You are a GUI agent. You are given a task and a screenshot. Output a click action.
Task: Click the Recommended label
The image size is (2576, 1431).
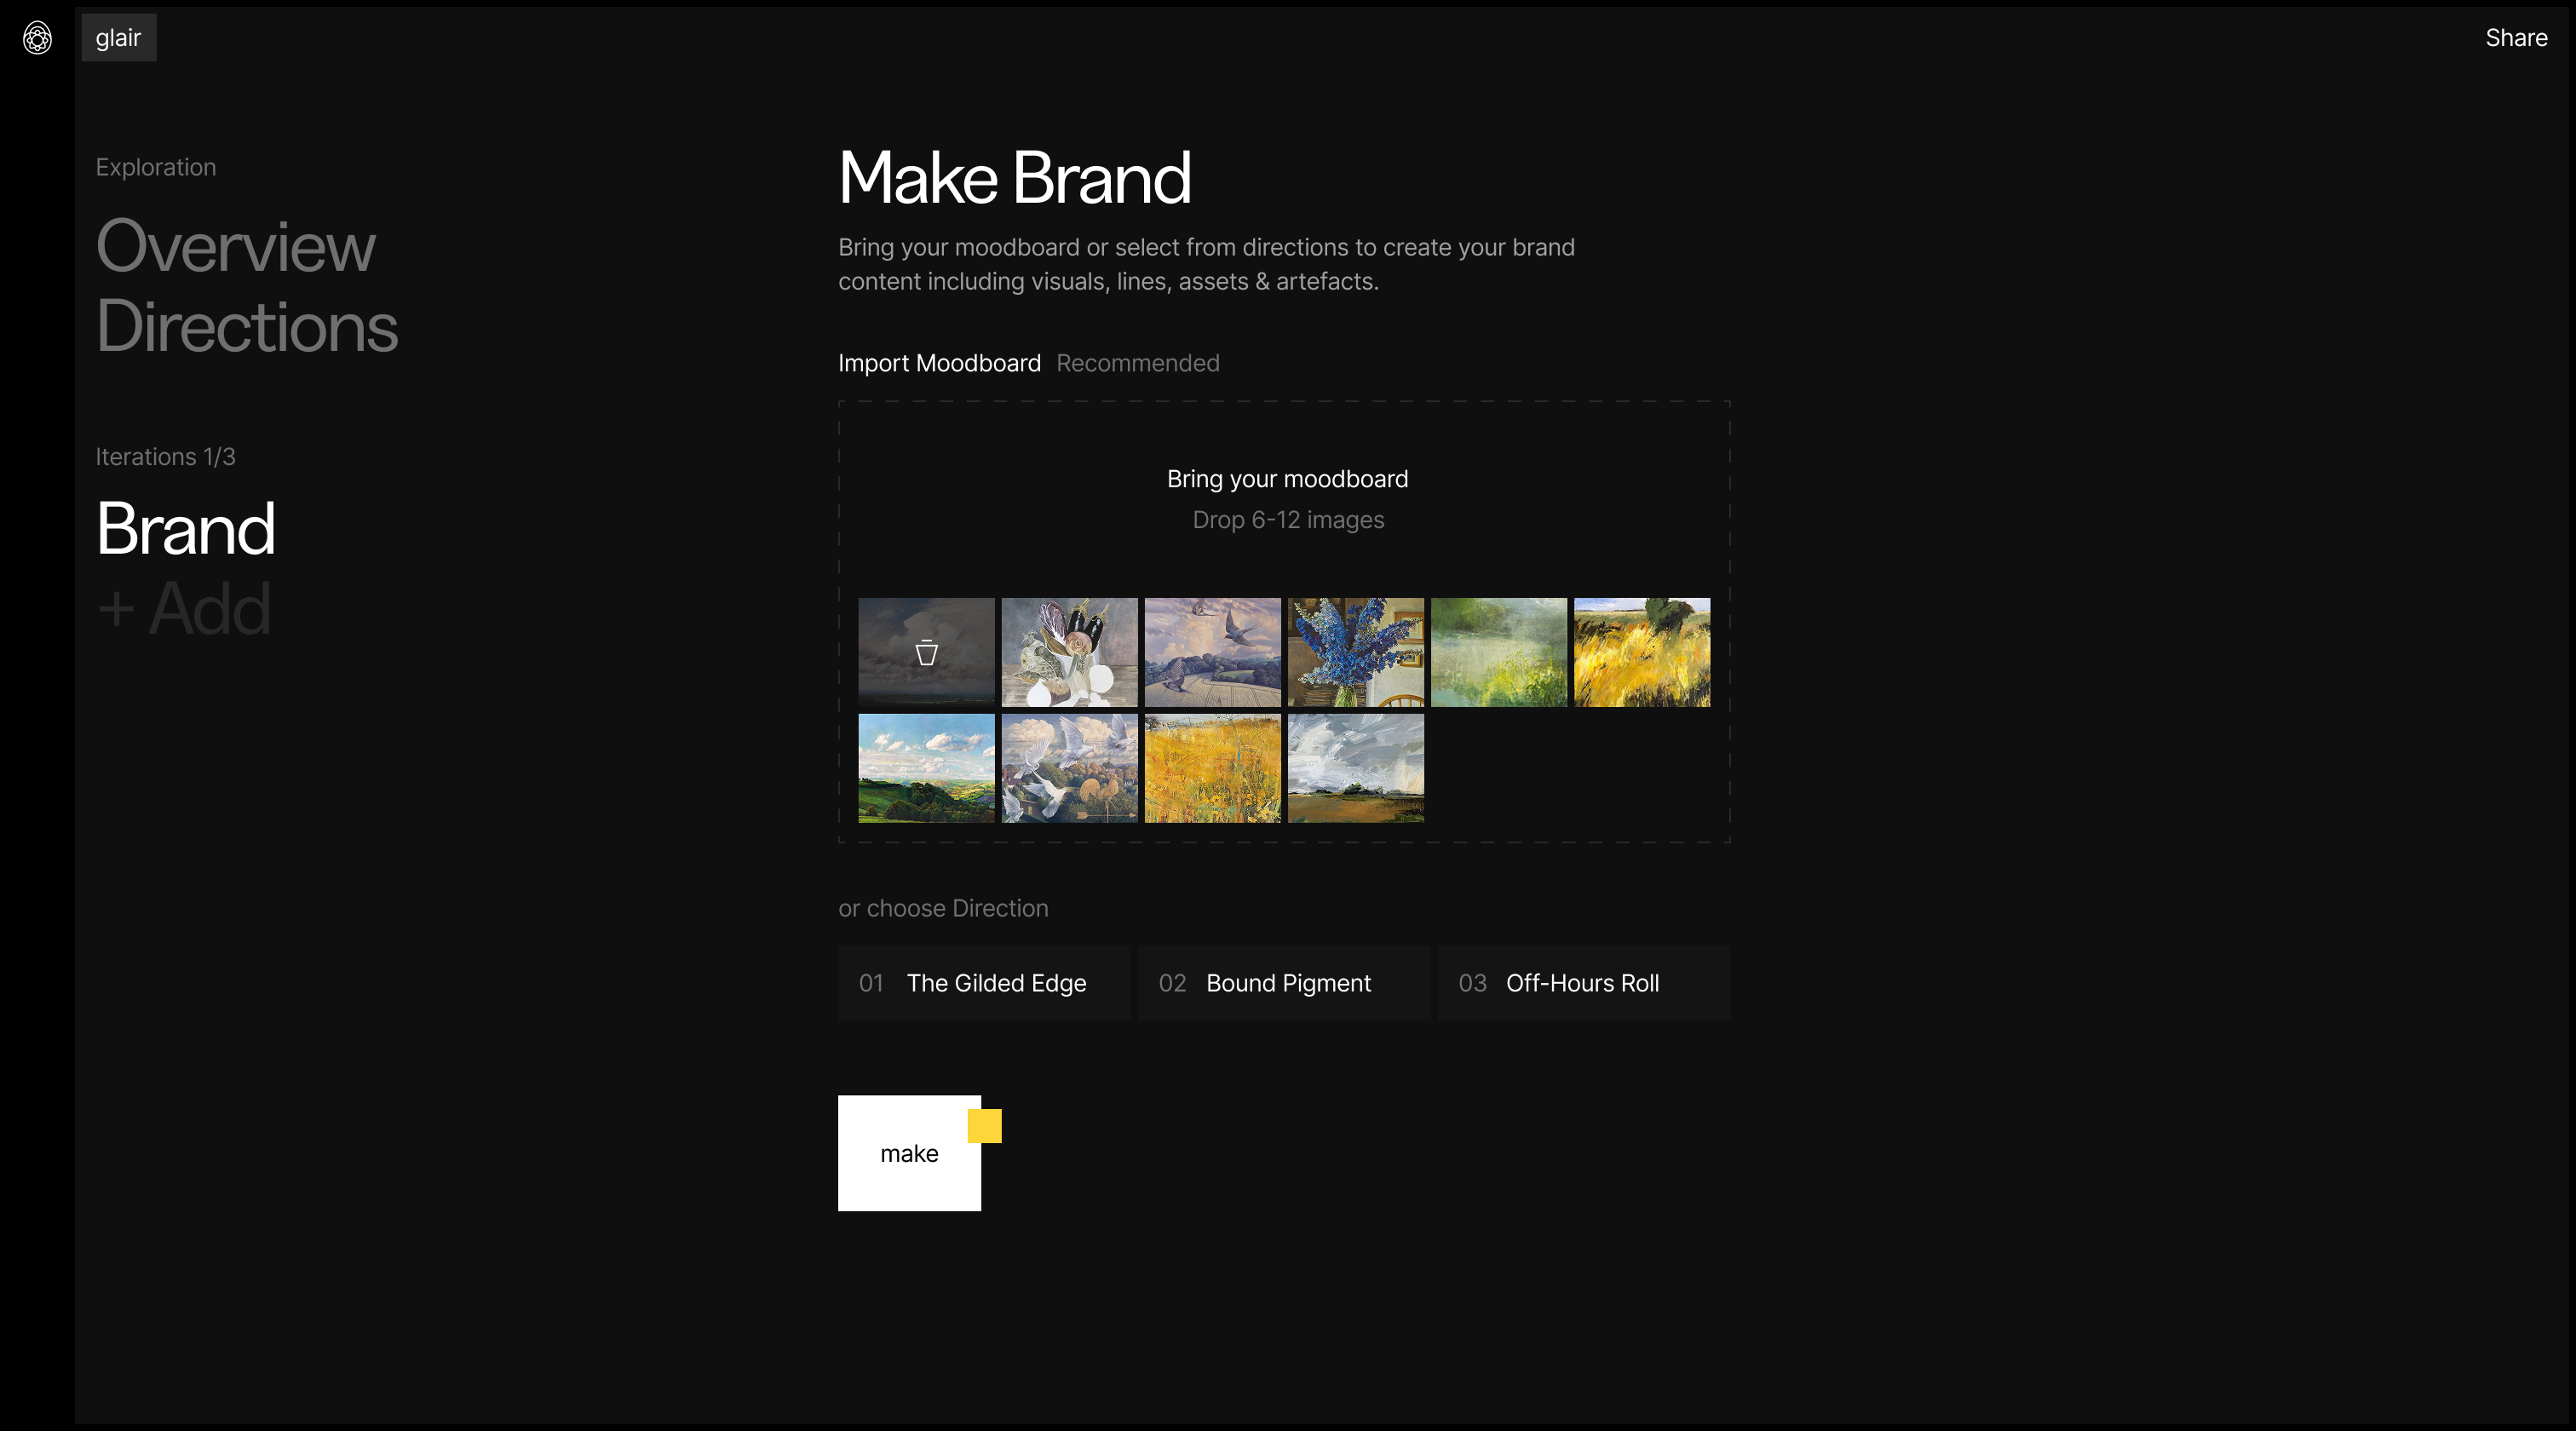[1137, 363]
